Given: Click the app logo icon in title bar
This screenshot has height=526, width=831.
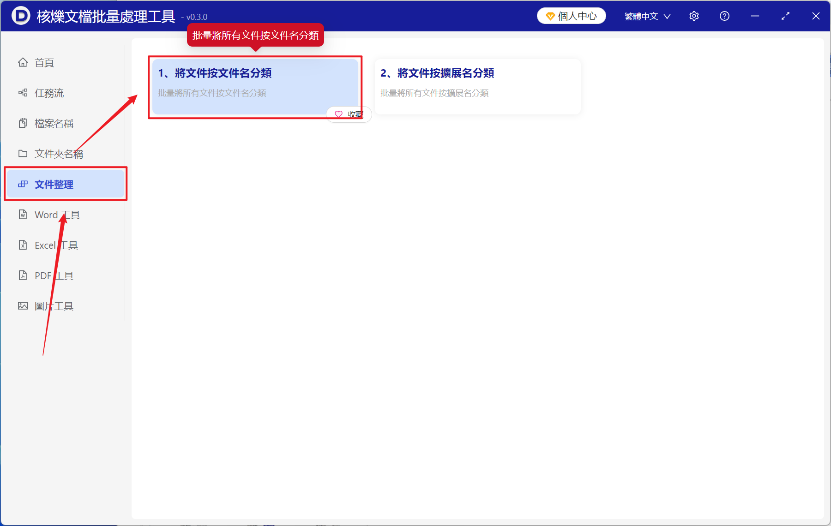Looking at the screenshot, I should (21, 16).
